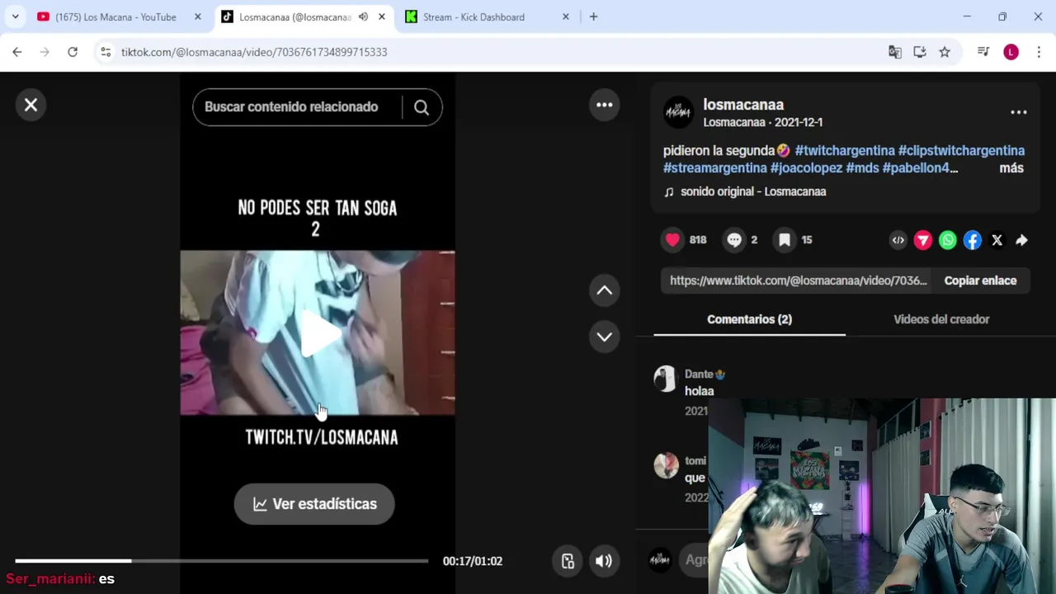Open tomi's commenter avatar

pos(666,465)
